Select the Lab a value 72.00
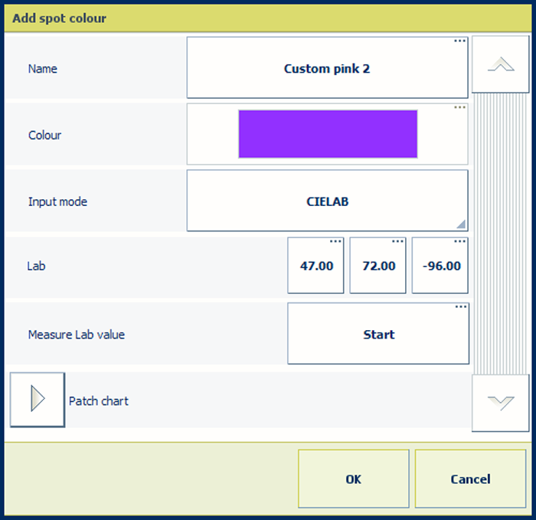 click(377, 267)
